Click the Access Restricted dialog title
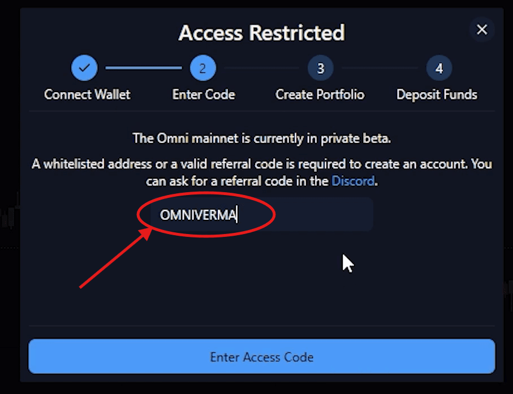 point(261,33)
